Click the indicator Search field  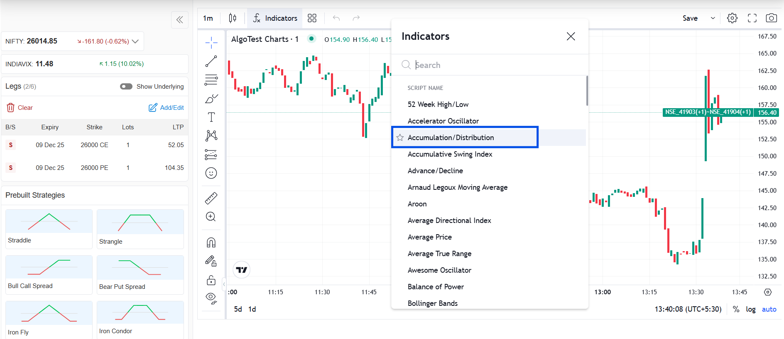point(490,65)
